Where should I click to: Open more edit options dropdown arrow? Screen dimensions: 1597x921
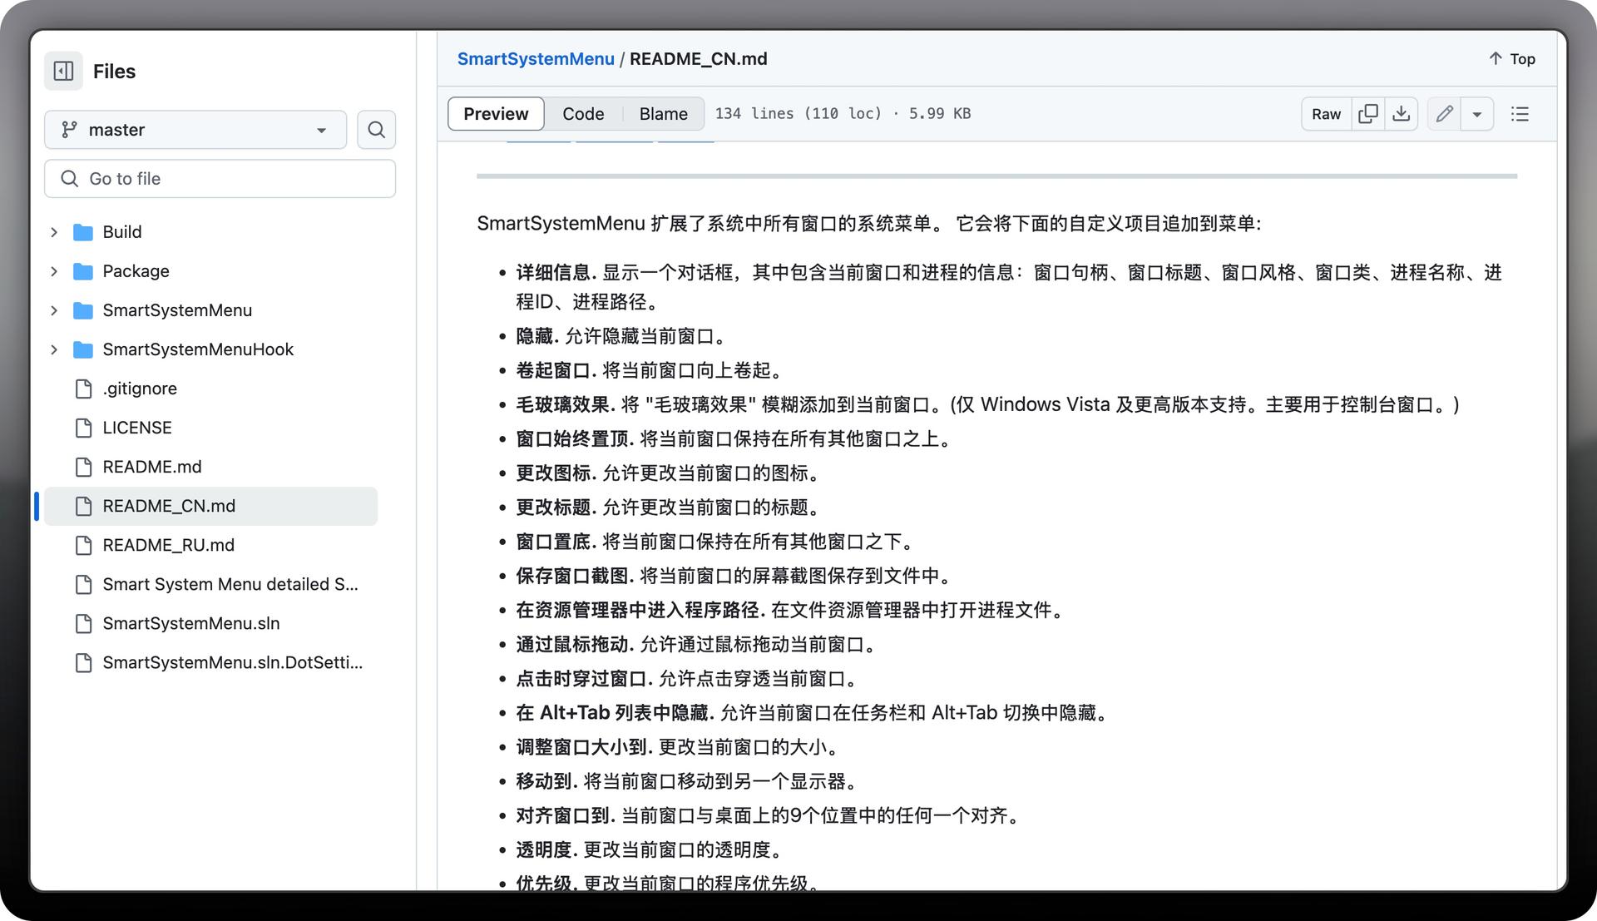pyautogui.click(x=1476, y=114)
